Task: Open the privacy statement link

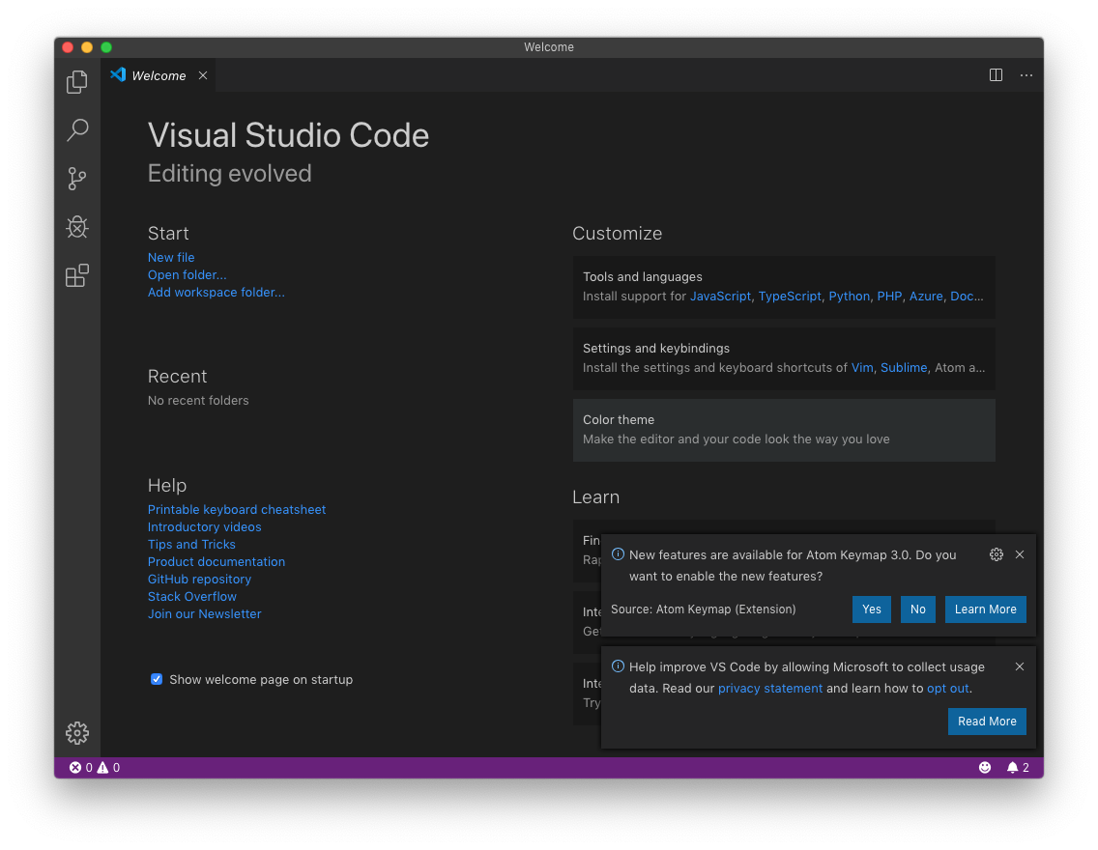Action: (x=769, y=689)
